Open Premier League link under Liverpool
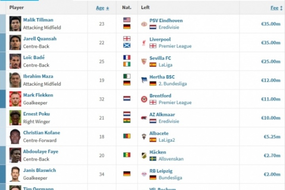 [x=175, y=46]
